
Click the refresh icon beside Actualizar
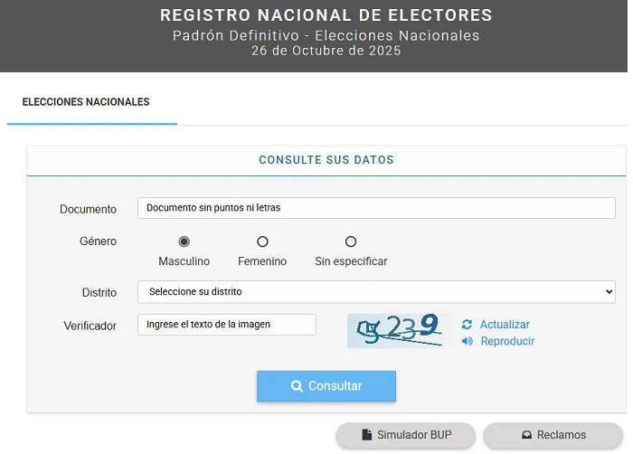click(x=467, y=325)
